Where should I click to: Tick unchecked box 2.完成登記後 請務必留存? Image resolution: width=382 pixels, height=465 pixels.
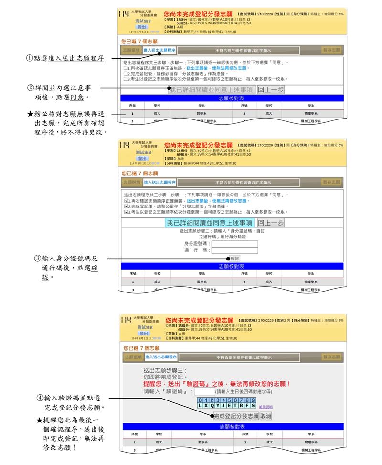[126, 74]
